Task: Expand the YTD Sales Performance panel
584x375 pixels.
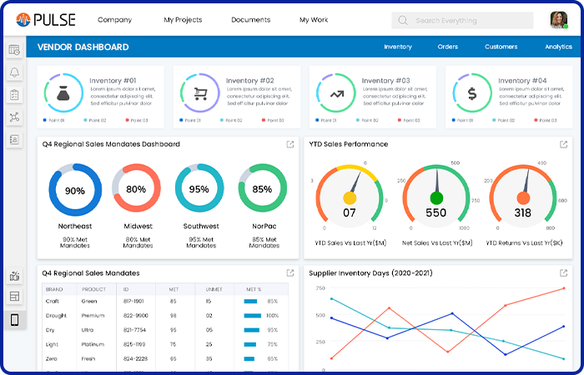Action: (563, 144)
